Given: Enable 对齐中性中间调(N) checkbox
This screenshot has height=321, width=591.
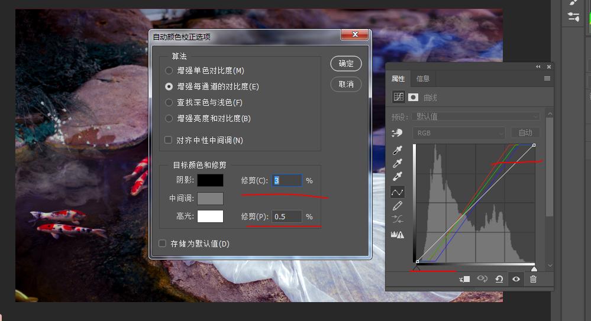Looking at the screenshot, I should (x=168, y=140).
